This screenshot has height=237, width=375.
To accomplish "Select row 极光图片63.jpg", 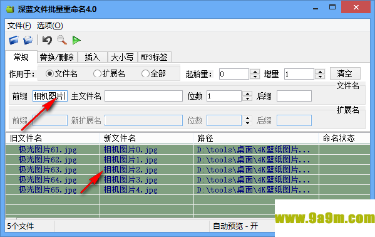I will [188, 170].
